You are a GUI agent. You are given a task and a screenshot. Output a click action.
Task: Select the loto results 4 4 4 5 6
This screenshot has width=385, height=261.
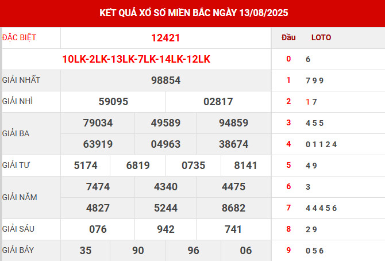321,208
